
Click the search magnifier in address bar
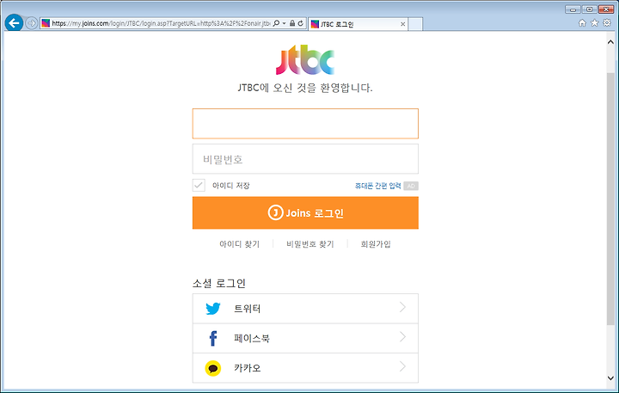[x=276, y=23]
